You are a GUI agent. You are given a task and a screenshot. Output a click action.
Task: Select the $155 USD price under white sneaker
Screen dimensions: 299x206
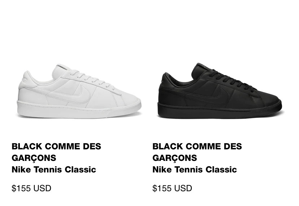point(31,188)
